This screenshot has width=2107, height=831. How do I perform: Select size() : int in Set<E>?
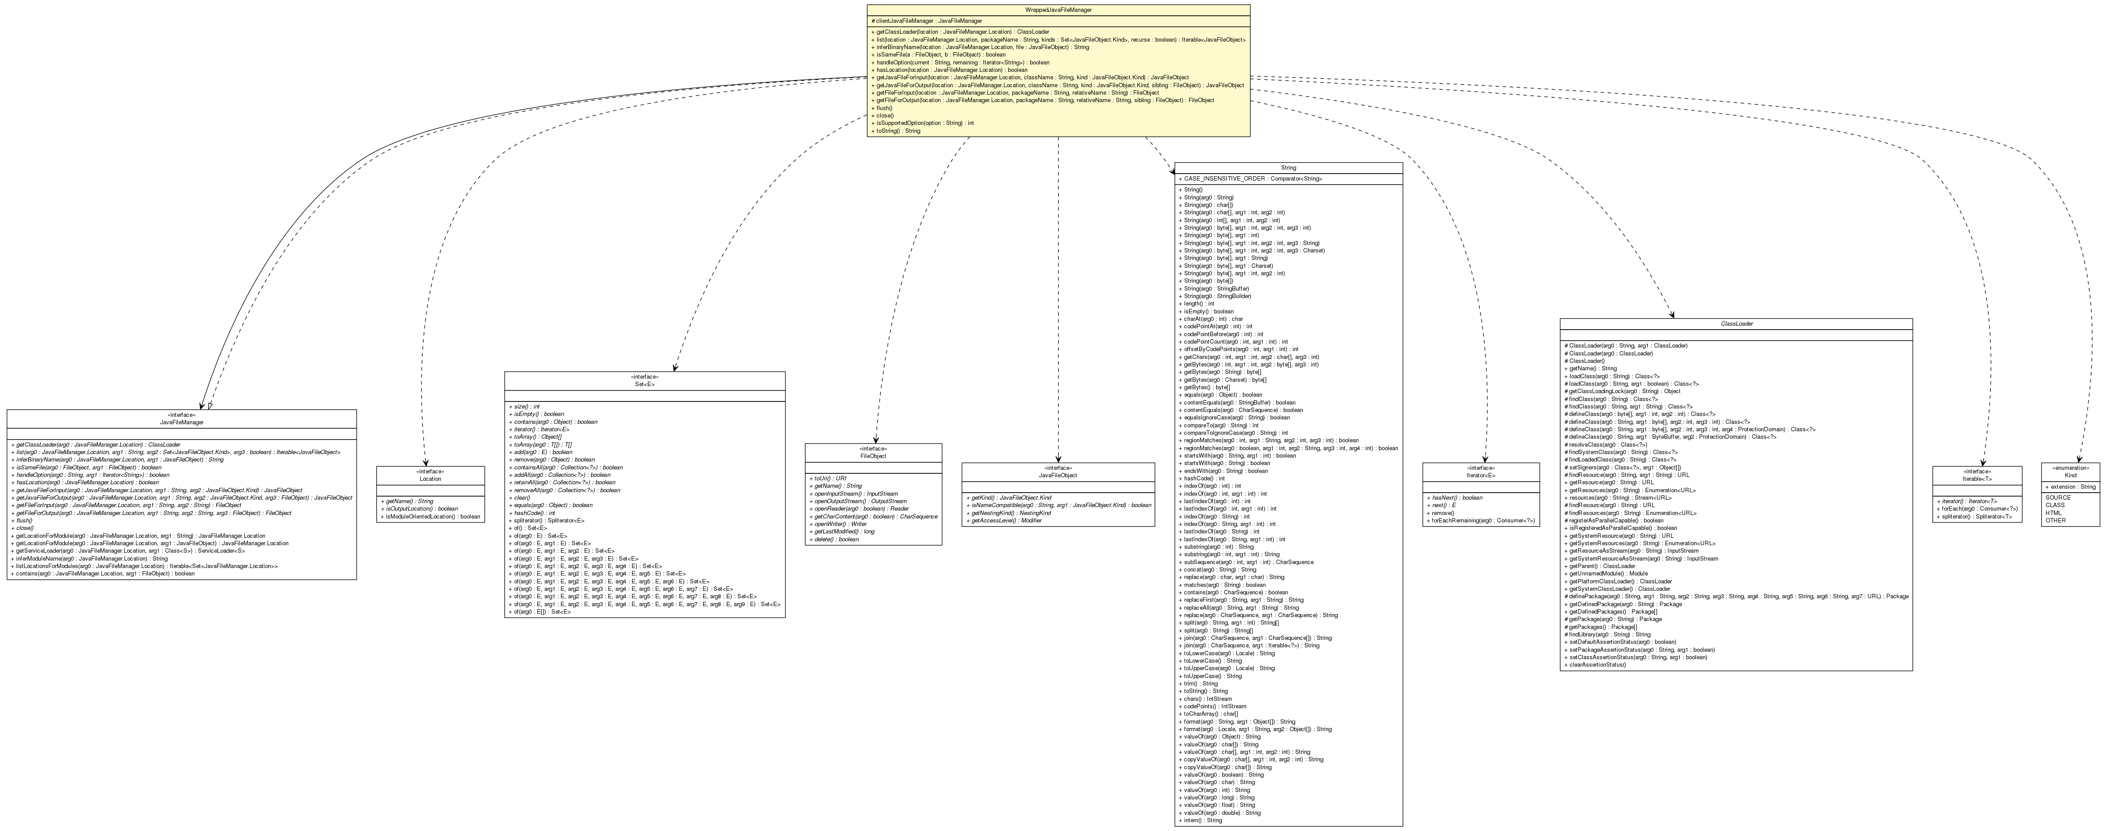(524, 407)
